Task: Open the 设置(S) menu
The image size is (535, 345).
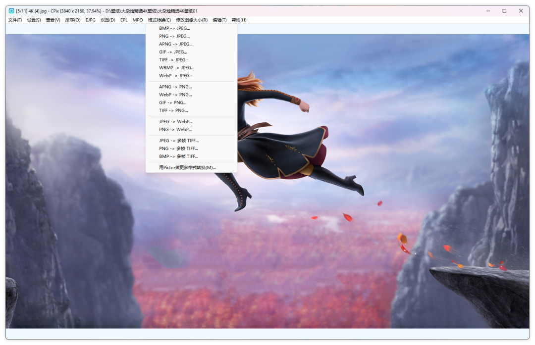Action: pyautogui.click(x=34, y=20)
